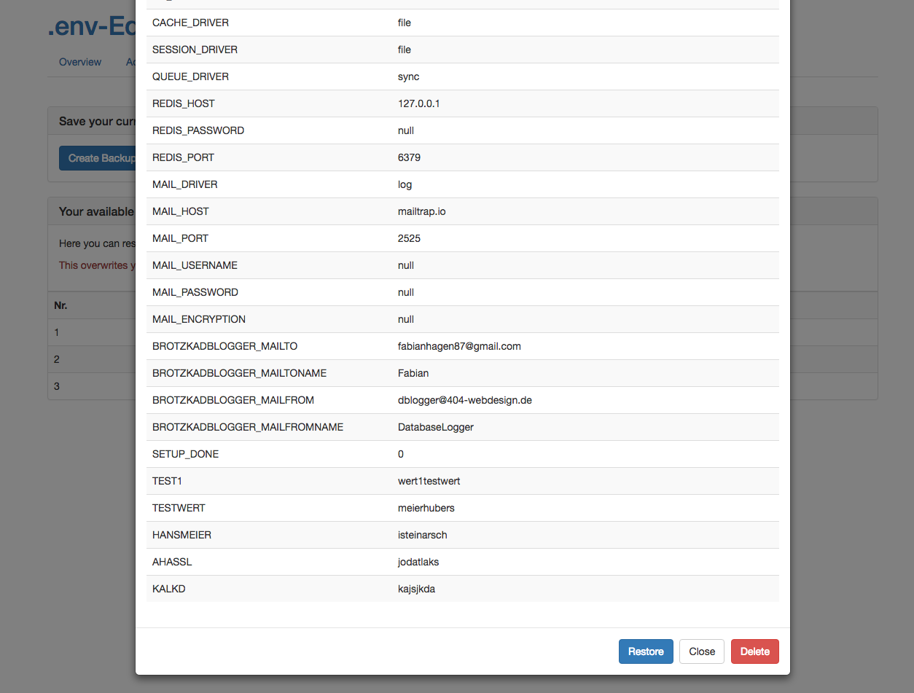This screenshot has height=693, width=914.
Task: Select backup row number 3
Action: (57, 386)
